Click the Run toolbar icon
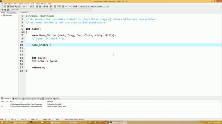The width and height of the screenshot is (222, 124). click(x=58, y=7)
